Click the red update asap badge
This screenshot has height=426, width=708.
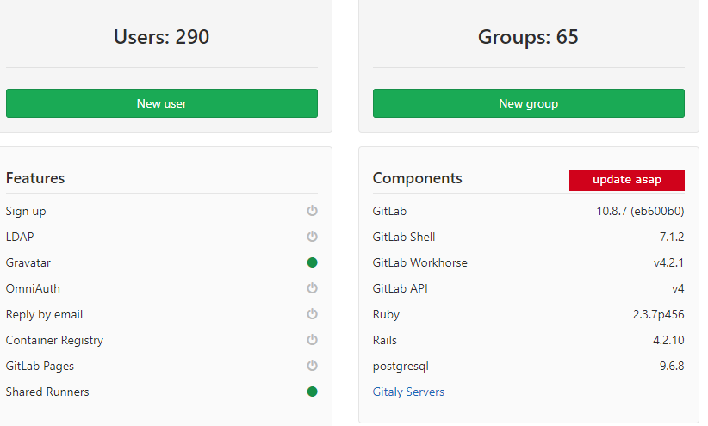point(627,180)
